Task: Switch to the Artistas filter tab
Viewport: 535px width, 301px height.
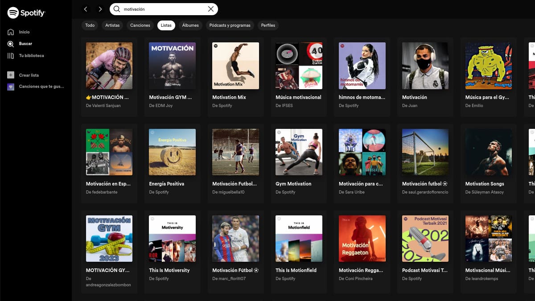Action: coord(112,25)
